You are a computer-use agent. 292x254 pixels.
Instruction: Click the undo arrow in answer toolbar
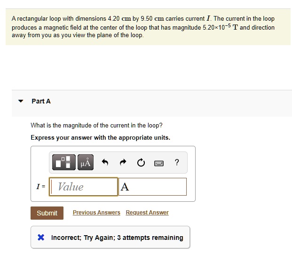[x=105, y=163]
